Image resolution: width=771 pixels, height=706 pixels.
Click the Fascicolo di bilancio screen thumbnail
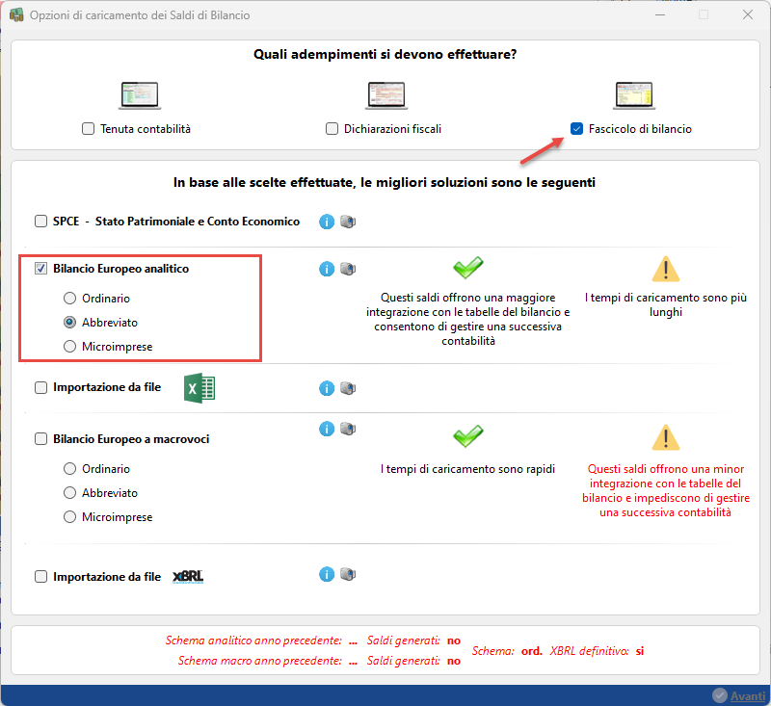tap(634, 95)
